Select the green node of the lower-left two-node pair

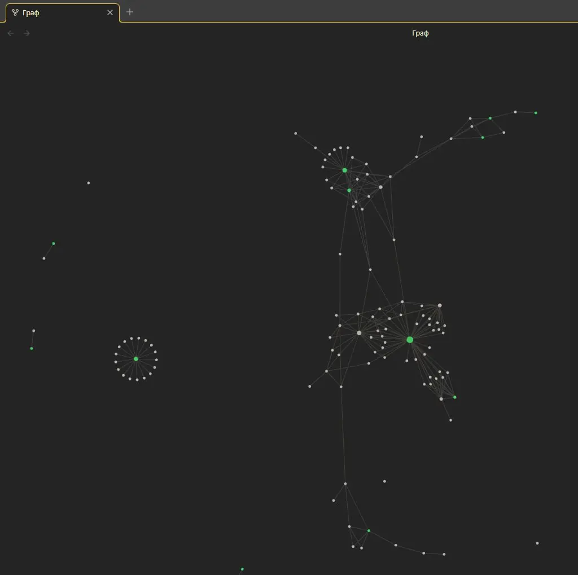tap(32, 349)
